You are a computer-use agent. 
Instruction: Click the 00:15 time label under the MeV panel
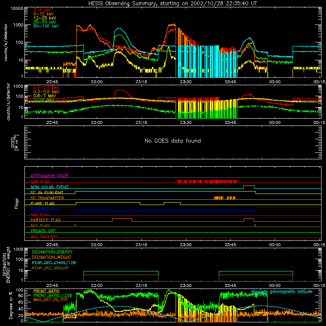pyautogui.click(x=319, y=123)
